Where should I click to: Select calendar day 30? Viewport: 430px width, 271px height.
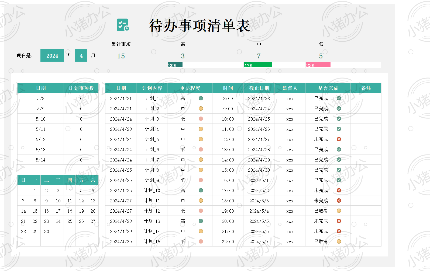pyautogui.click(x=47, y=231)
